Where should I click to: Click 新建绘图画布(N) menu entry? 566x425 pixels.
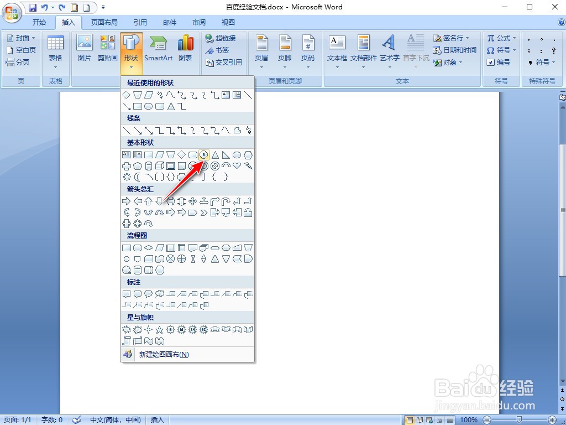(x=187, y=355)
